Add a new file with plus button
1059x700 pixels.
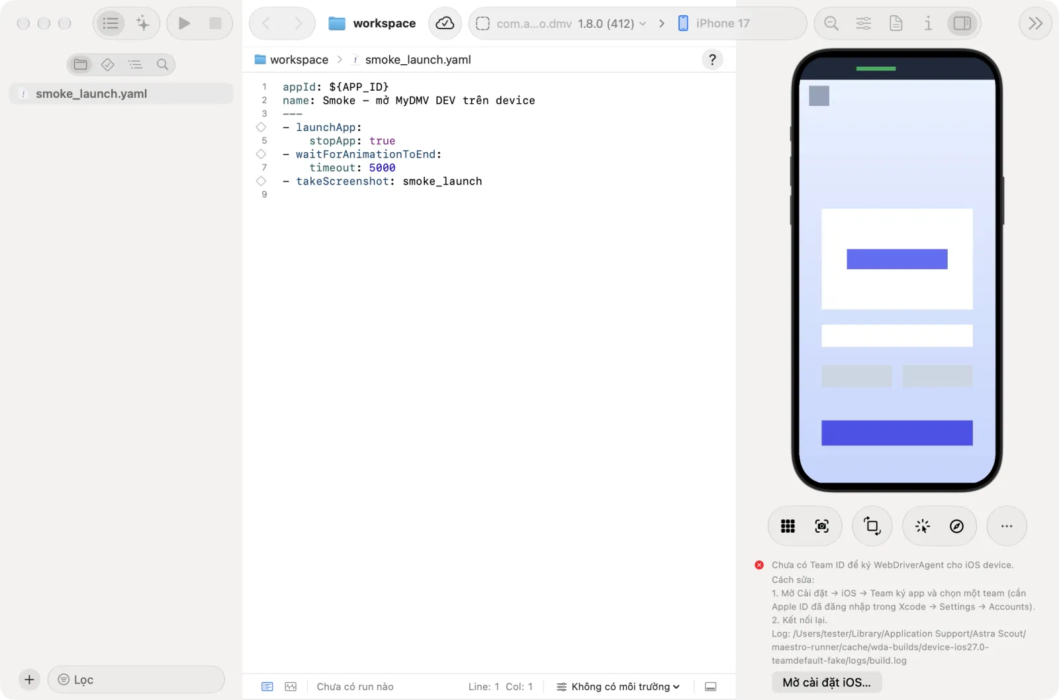click(29, 679)
